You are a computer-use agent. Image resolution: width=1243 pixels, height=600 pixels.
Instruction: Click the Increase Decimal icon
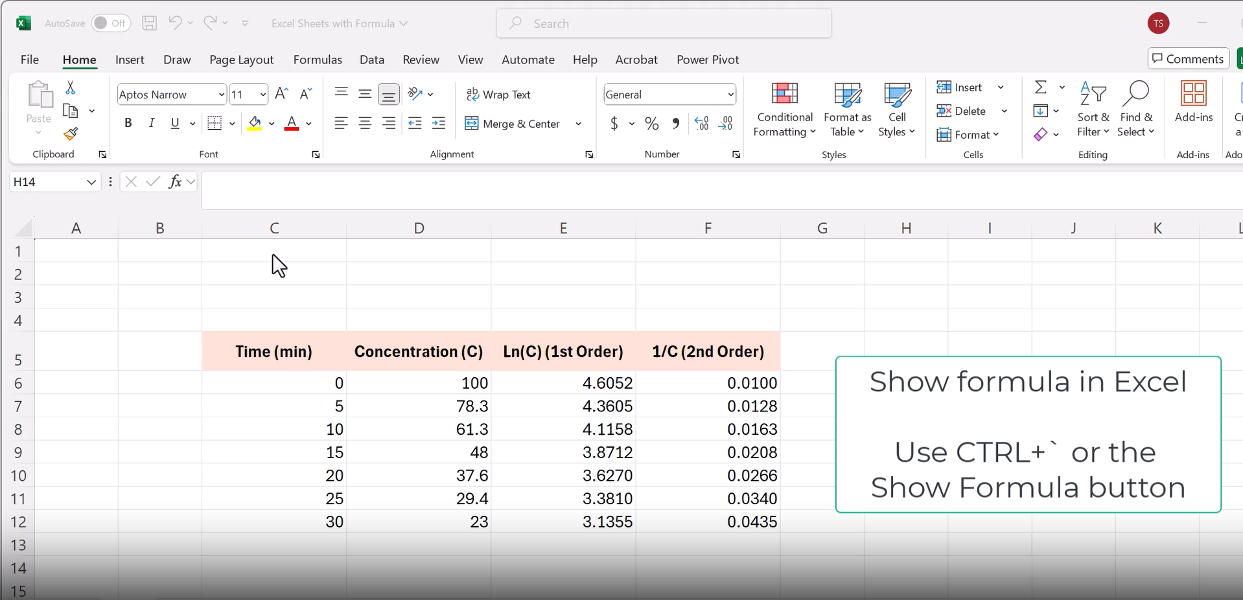(x=701, y=124)
